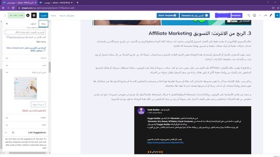Close the first browser tab
This screenshot has height=157, width=280.
pos(35,3)
